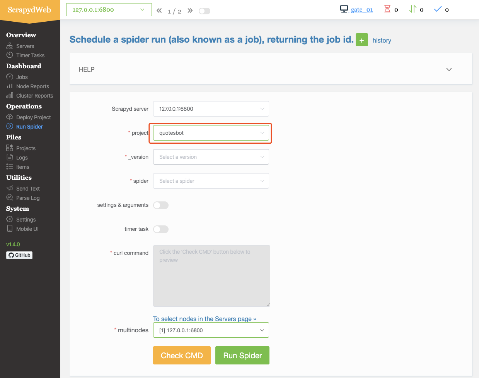The height and width of the screenshot is (378, 479).
Task: Click the Check CMD button
Action: pyautogui.click(x=182, y=356)
